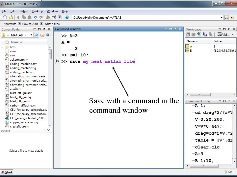Maximize the Command Window panel
The image size is (237, 177).
(171, 29)
